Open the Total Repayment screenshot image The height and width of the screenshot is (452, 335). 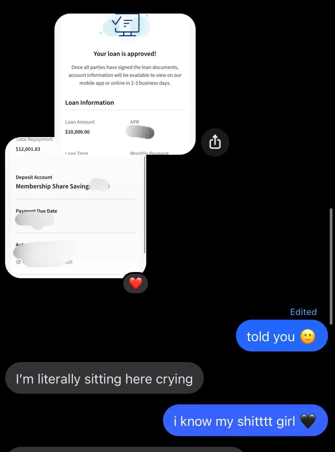pos(76,207)
